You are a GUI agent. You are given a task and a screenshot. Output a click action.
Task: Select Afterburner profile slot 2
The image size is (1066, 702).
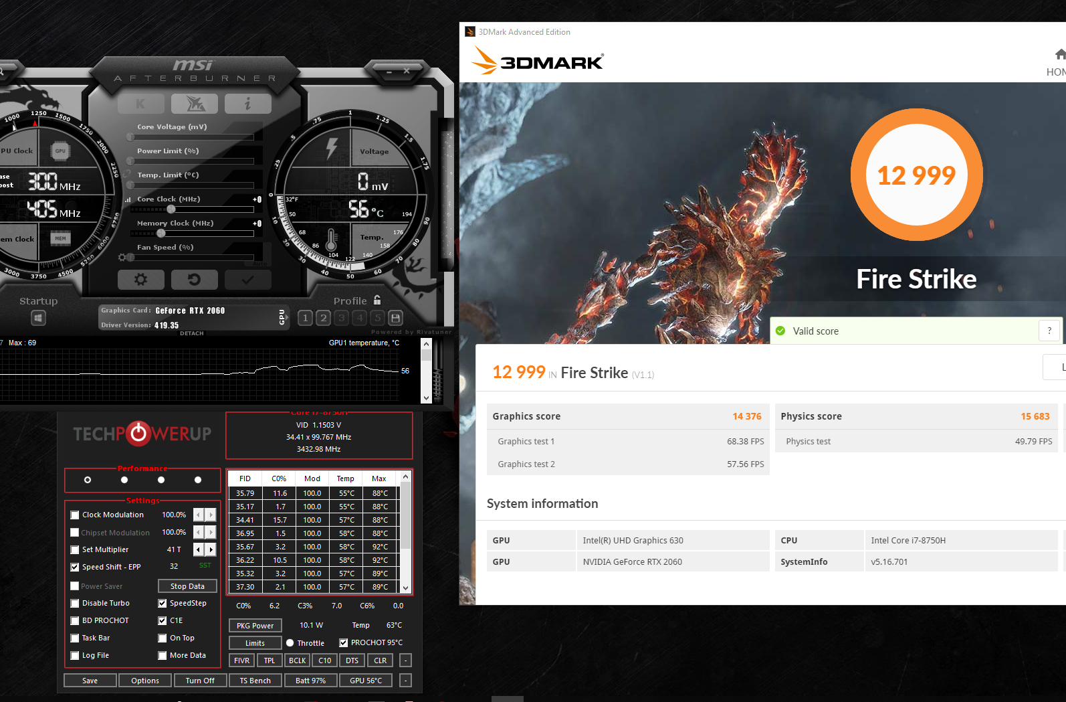pyautogui.click(x=324, y=318)
